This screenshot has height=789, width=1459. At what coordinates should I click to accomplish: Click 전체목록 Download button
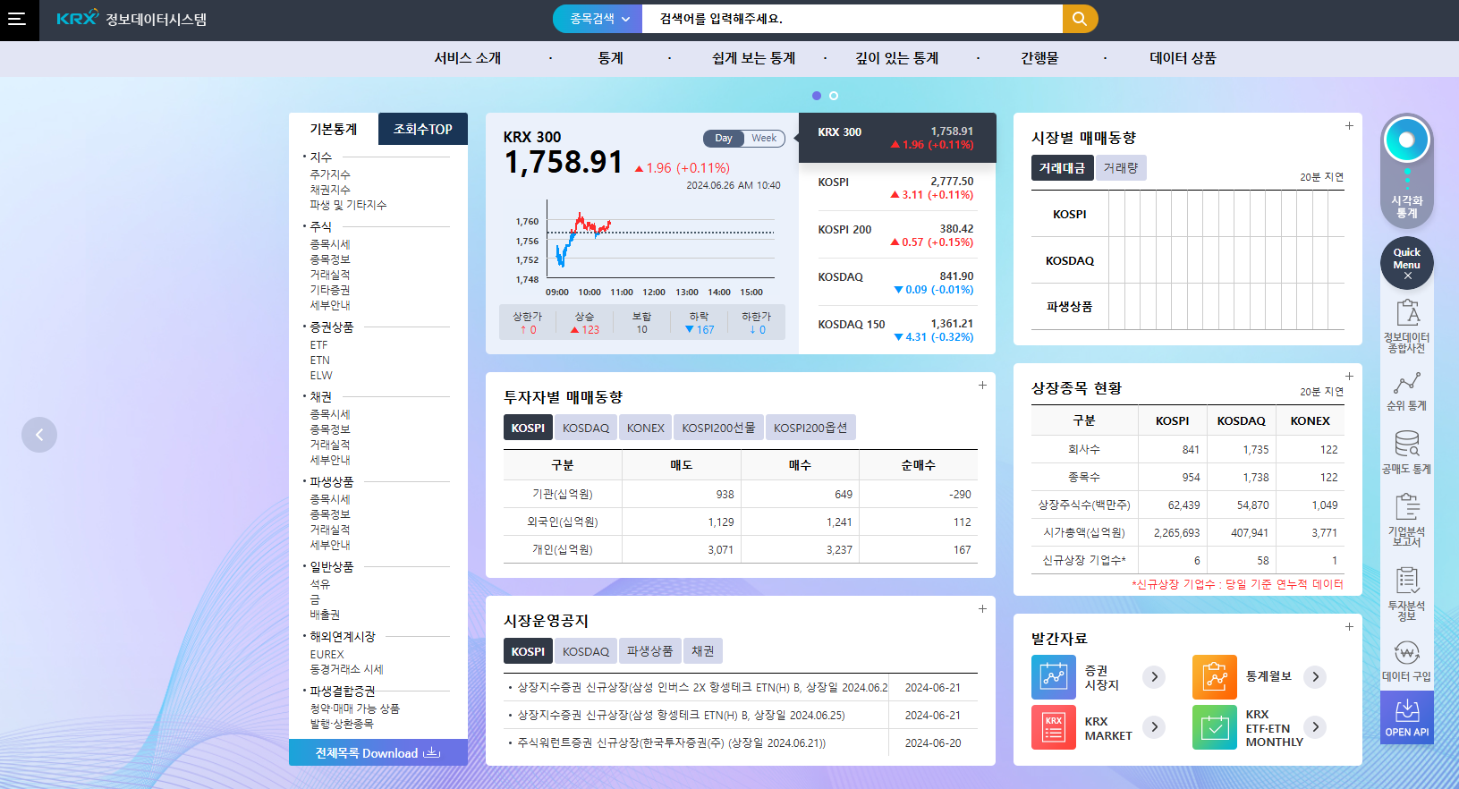tap(378, 752)
